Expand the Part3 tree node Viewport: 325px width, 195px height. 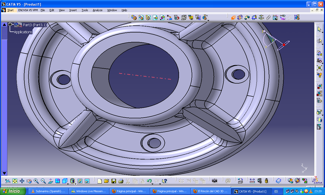coord(10,24)
